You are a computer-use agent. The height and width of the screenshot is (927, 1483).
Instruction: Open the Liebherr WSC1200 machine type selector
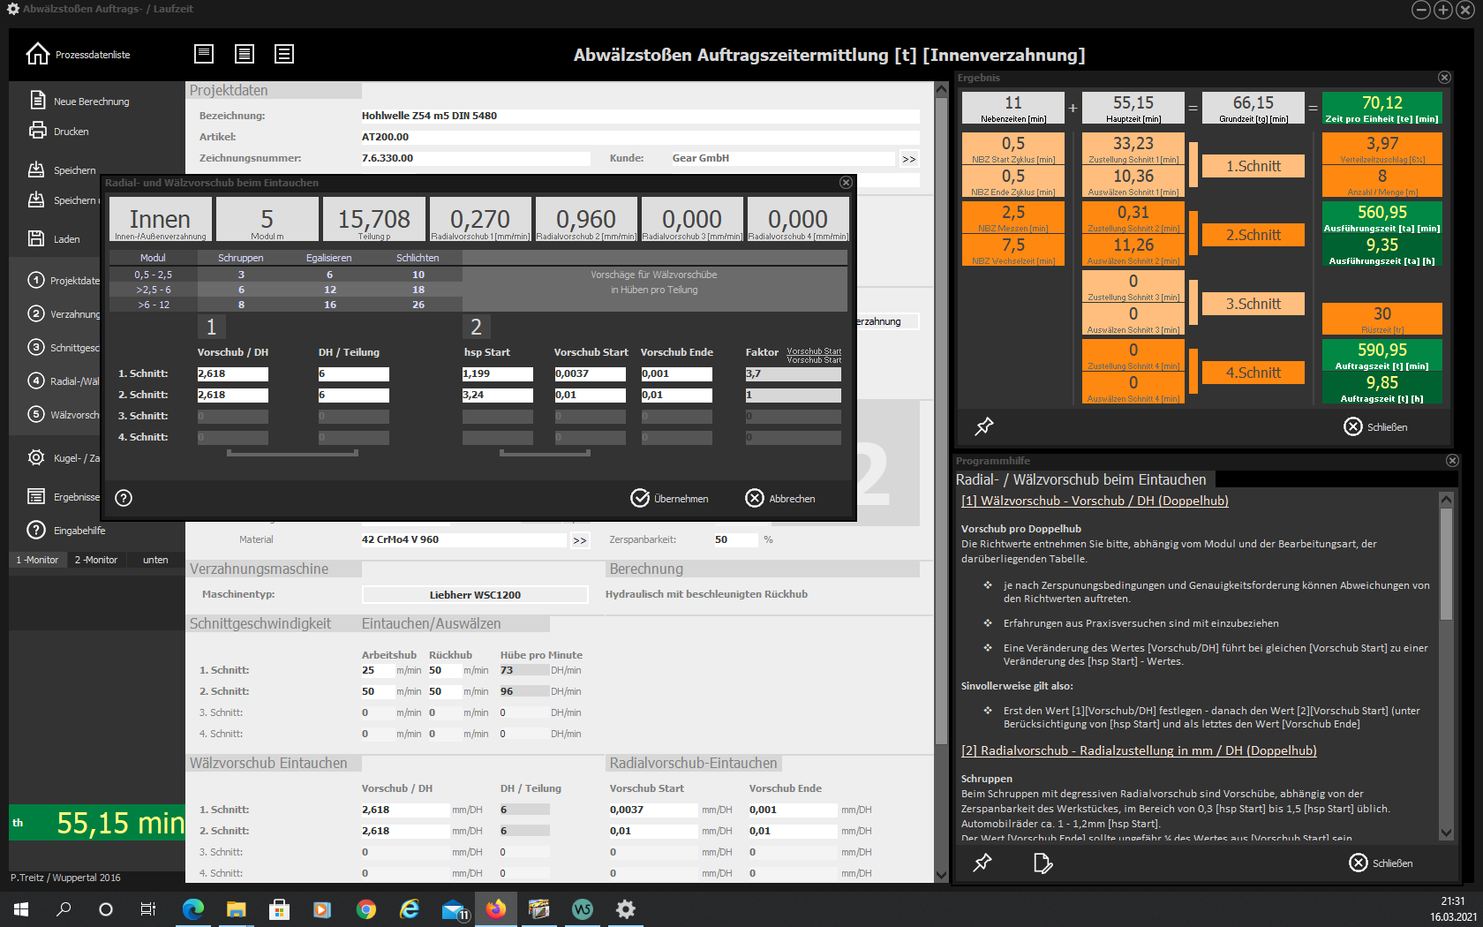(475, 594)
